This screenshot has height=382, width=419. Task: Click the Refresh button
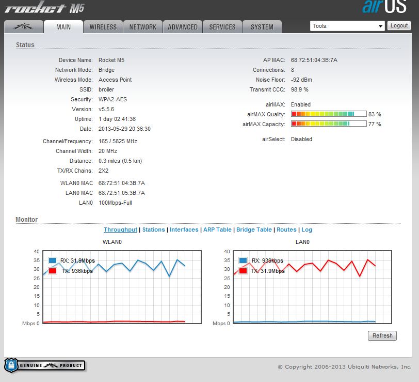click(382, 335)
